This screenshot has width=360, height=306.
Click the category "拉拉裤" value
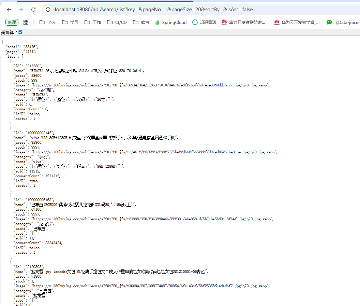click(46, 224)
